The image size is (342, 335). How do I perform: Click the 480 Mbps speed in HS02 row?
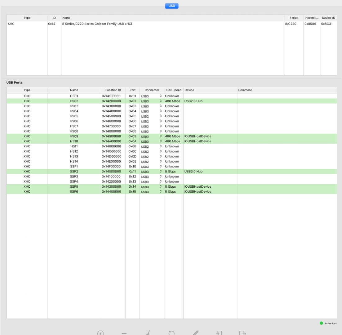[x=172, y=101]
